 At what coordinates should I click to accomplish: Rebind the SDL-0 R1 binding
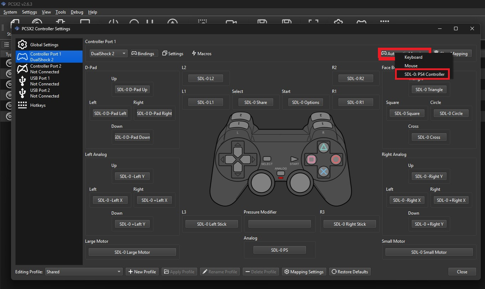coord(355,102)
